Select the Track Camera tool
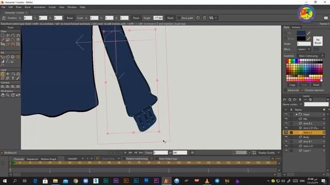The width and height of the screenshot is (330, 185). click(x=3, y=87)
